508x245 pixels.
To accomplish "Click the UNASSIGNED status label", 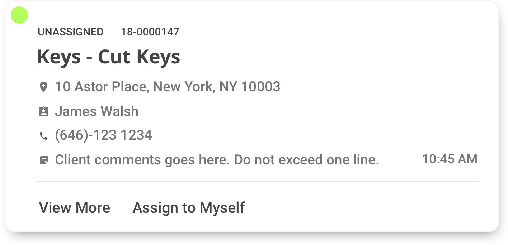I will (x=71, y=32).
